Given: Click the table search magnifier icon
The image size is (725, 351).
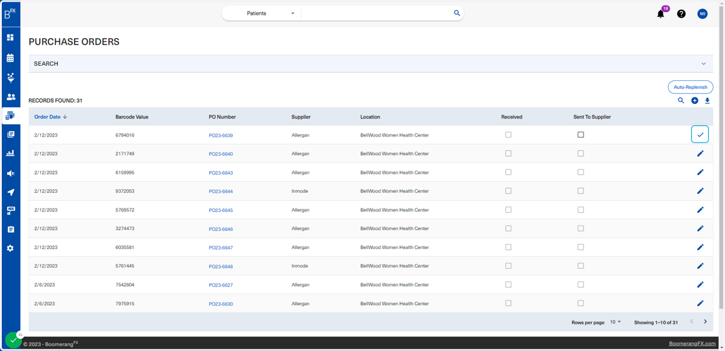Looking at the screenshot, I should click(681, 101).
